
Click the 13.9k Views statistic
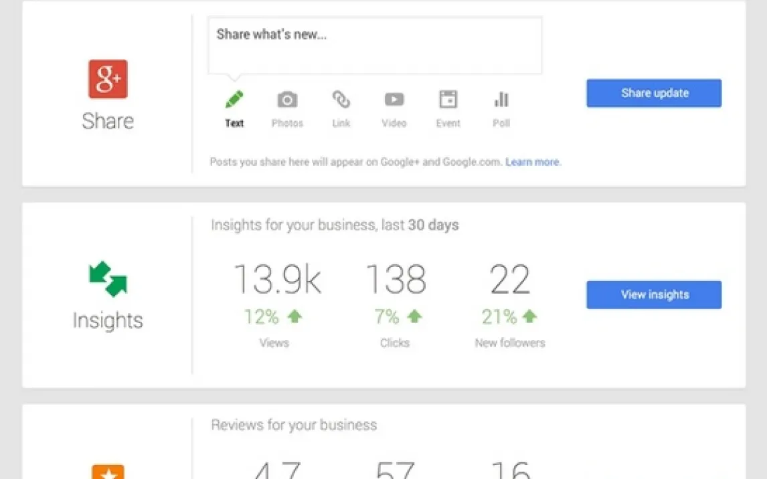276,280
